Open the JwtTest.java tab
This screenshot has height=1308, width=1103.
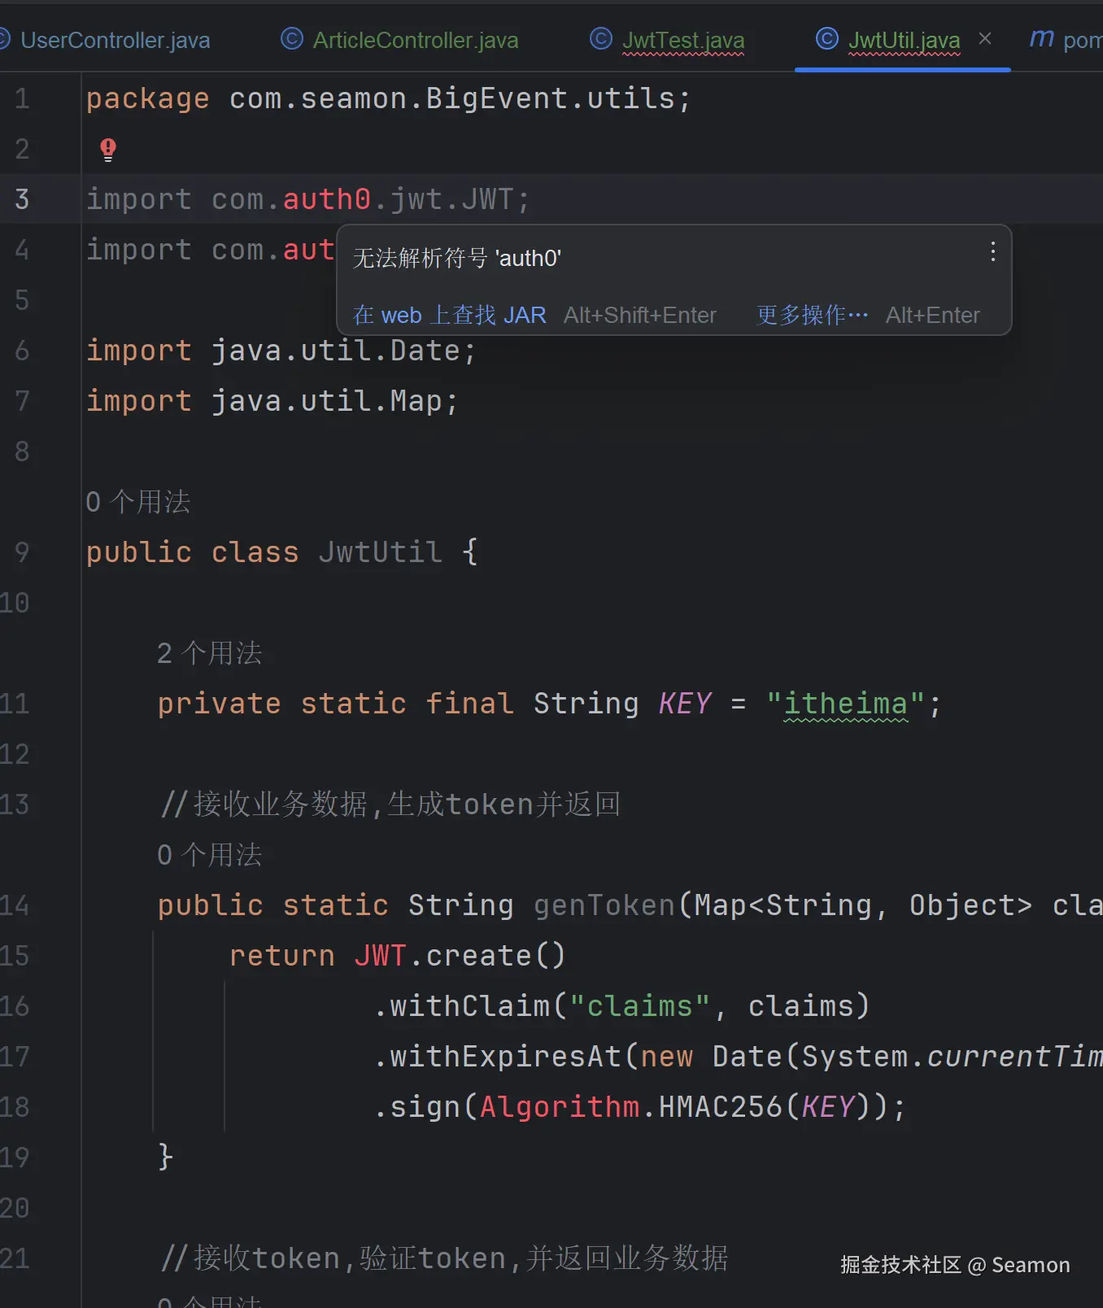coord(682,40)
